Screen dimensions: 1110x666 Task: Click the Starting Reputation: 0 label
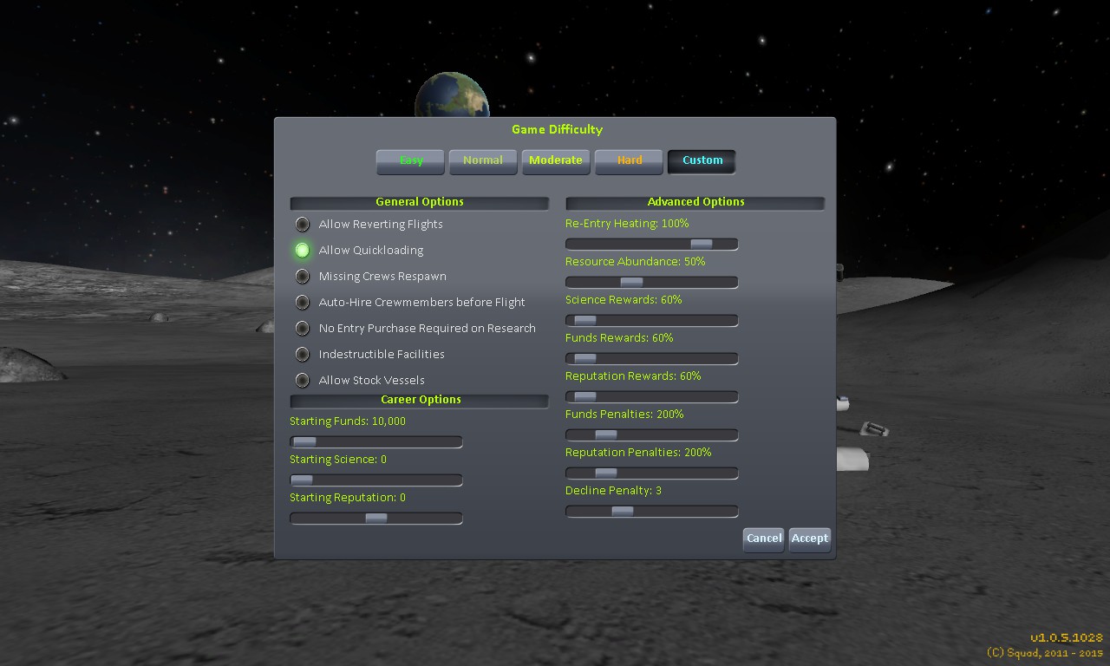(x=348, y=498)
